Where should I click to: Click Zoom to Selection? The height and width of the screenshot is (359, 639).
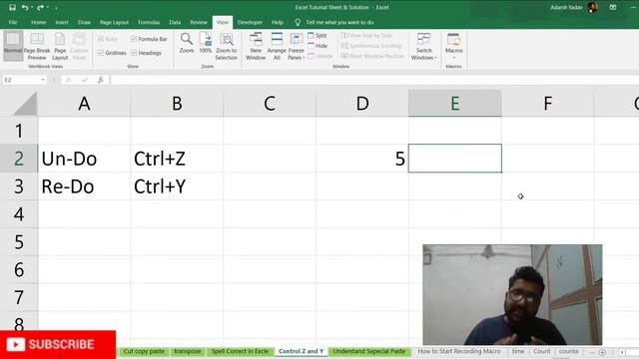[227, 46]
